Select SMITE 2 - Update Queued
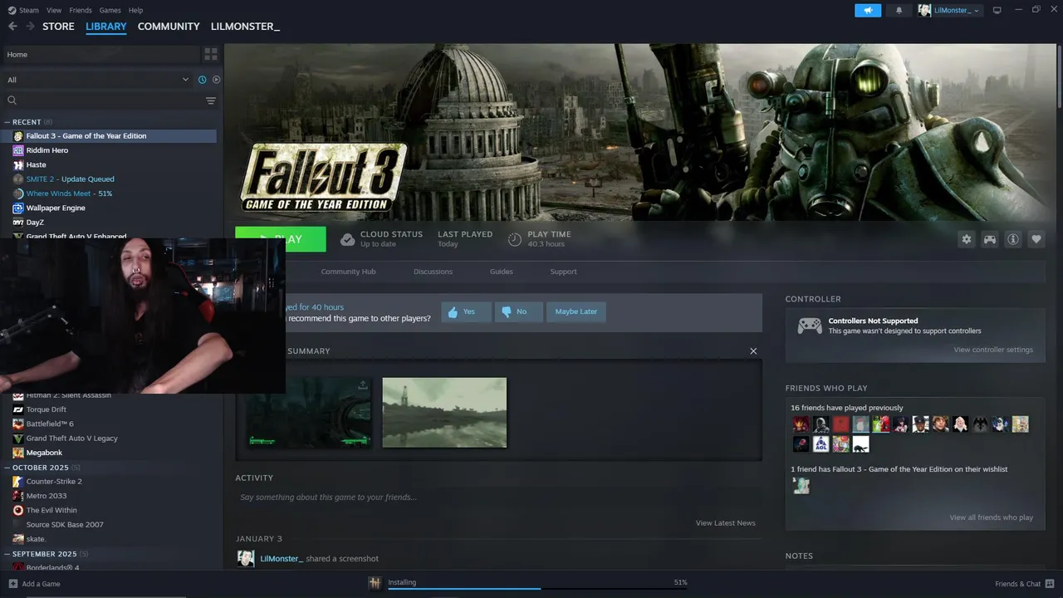1063x598 pixels. click(71, 179)
